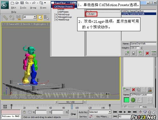Screen dimensions: 158x120
Task: Expand the HeadGroup tree node
Action: click(56, 20)
